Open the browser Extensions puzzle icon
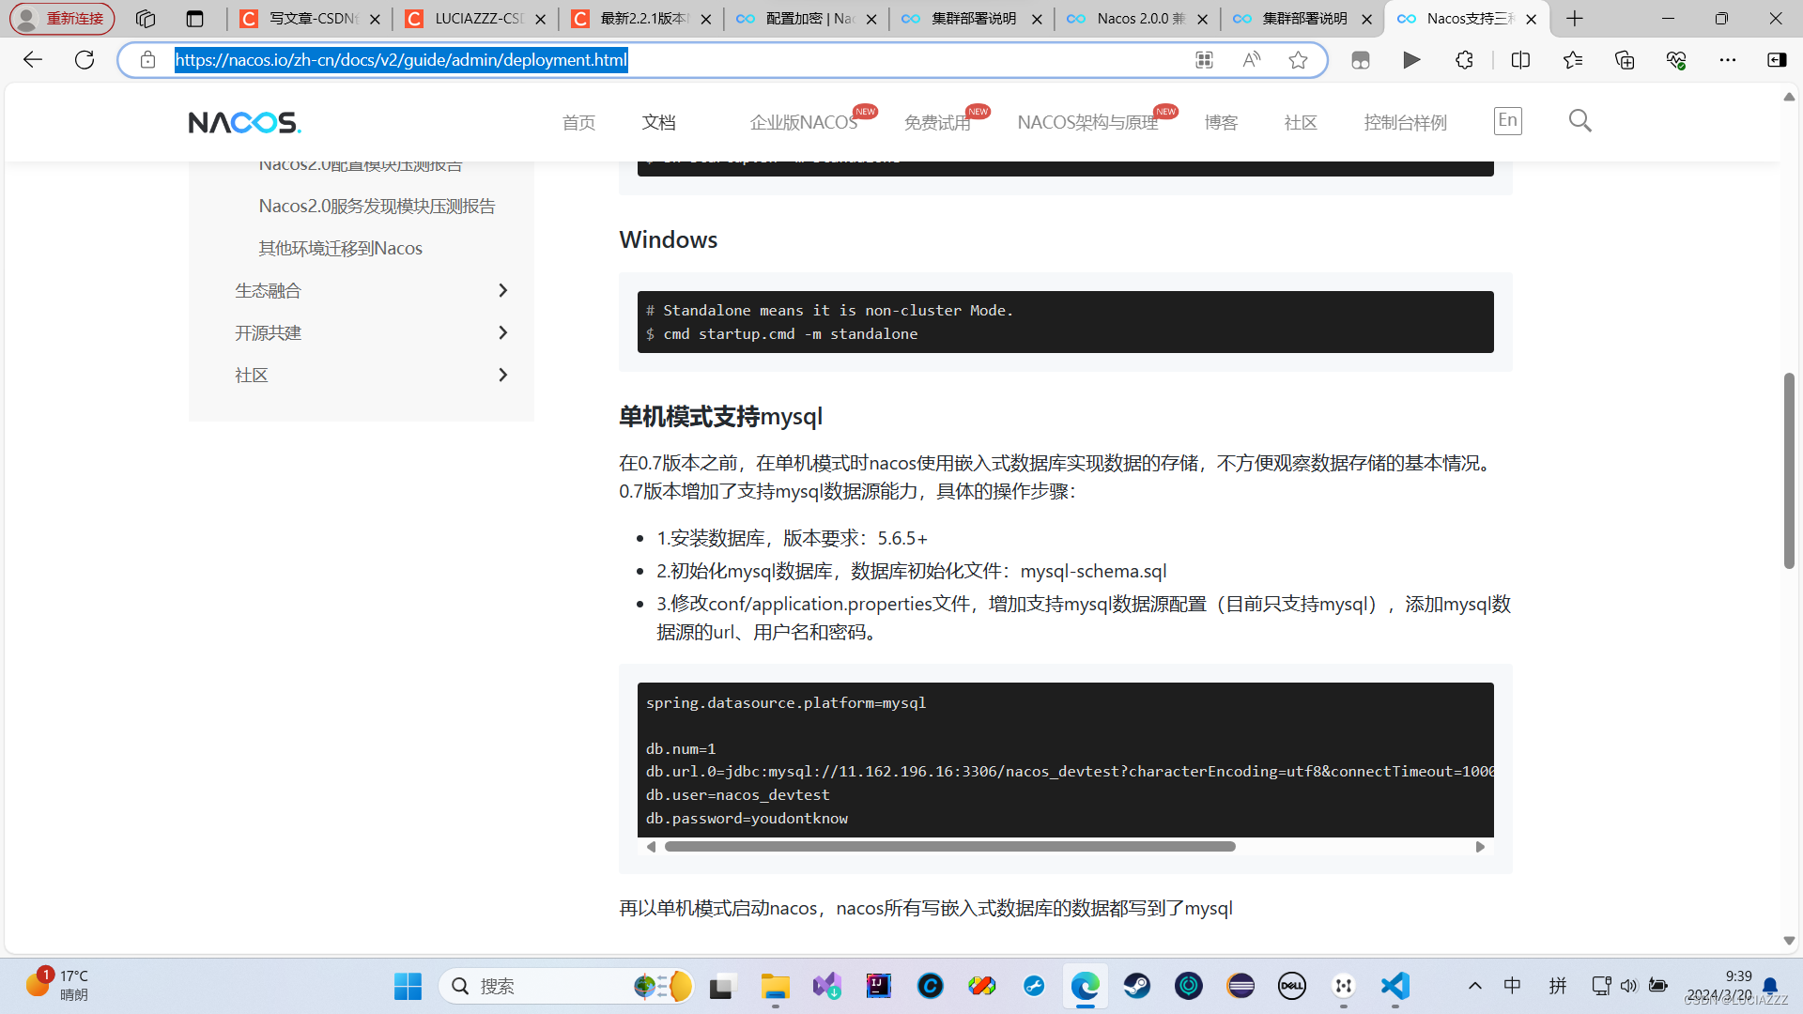This screenshot has height=1014, width=1803. (x=1464, y=60)
